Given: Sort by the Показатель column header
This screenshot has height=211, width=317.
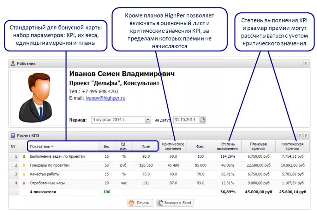Looking at the screenshot, I should (63, 146).
